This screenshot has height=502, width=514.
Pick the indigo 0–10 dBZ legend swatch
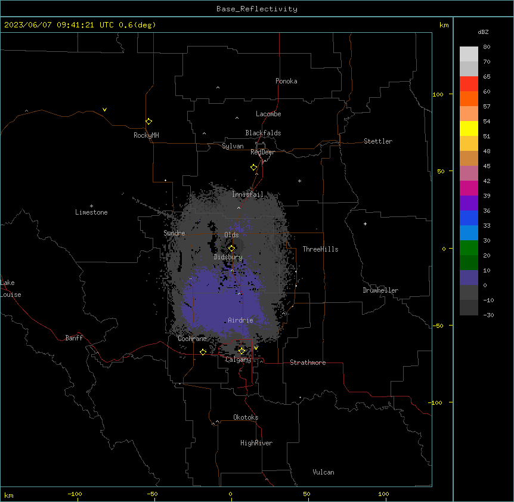pos(469,278)
